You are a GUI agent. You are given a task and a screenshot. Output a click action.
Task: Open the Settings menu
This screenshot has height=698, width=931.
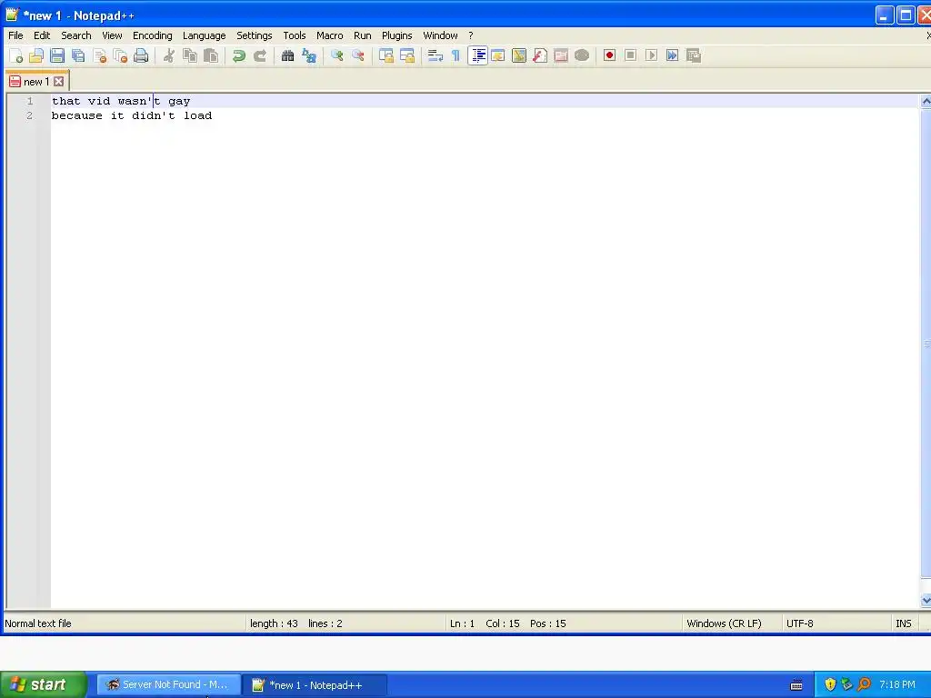(255, 35)
